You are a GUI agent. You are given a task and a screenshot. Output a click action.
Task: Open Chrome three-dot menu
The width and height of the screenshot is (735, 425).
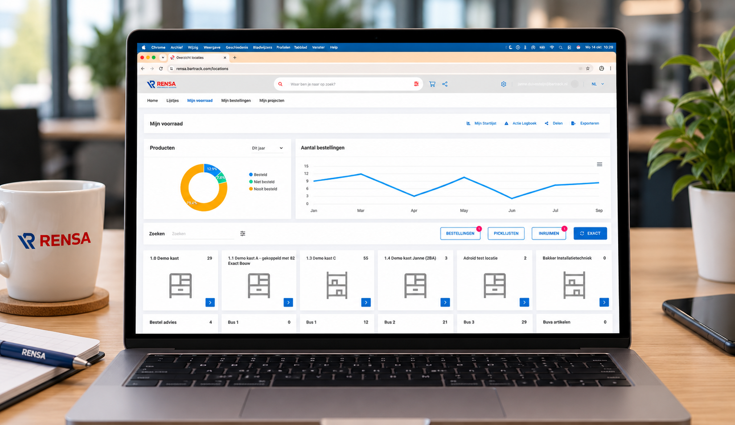point(611,69)
